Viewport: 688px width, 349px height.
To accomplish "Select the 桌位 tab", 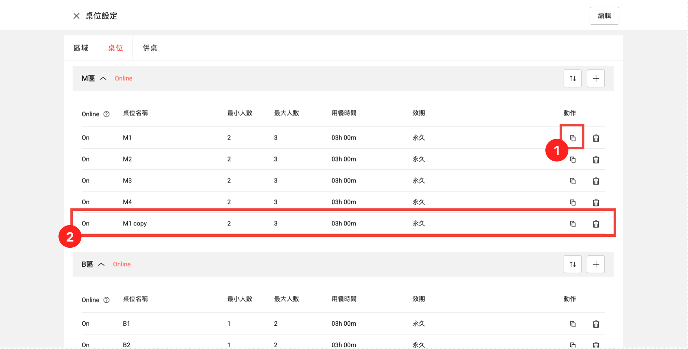I will (115, 48).
